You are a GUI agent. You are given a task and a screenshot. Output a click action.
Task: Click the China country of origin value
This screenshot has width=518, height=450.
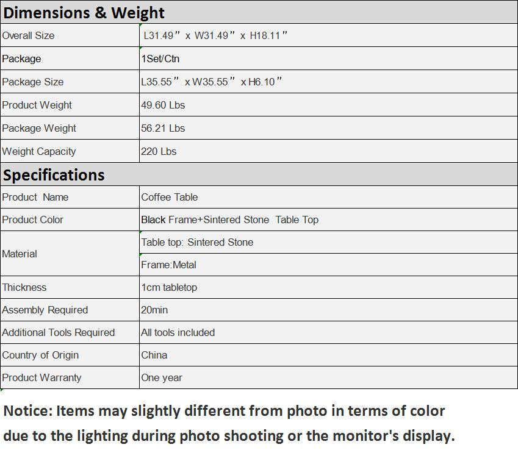point(154,355)
